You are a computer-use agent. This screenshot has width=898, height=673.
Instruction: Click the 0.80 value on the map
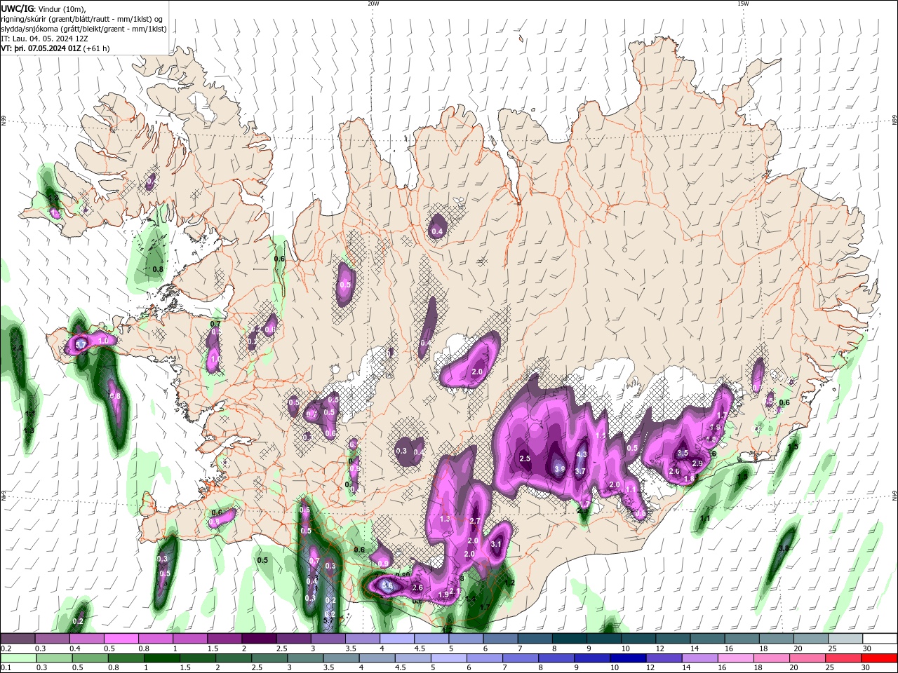tap(402, 575)
